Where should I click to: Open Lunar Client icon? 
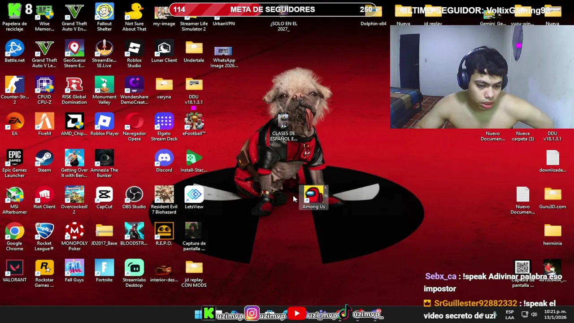[164, 52]
